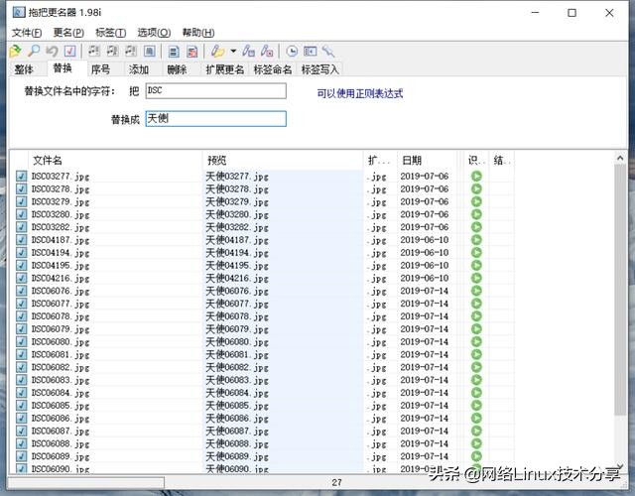Viewport: 635px width, 496px height.
Task: Click the panel layout toolbar icon
Action: point(311,51)
